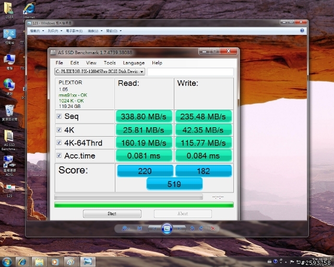
Task: Click the write access time 0.084 ms
Action: pos(203,155)
